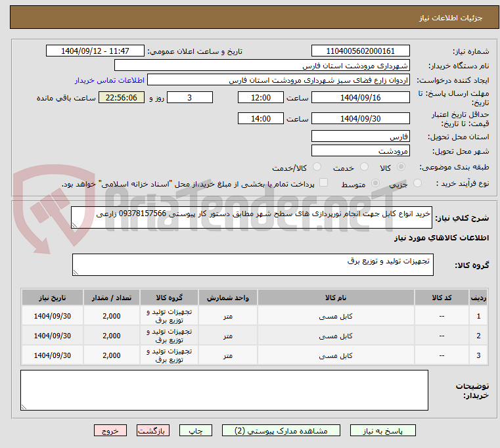Click تجهیزات تولید و توزیع برق in row 1
This screenshot has height=448, width=500.
pos(170,316)
